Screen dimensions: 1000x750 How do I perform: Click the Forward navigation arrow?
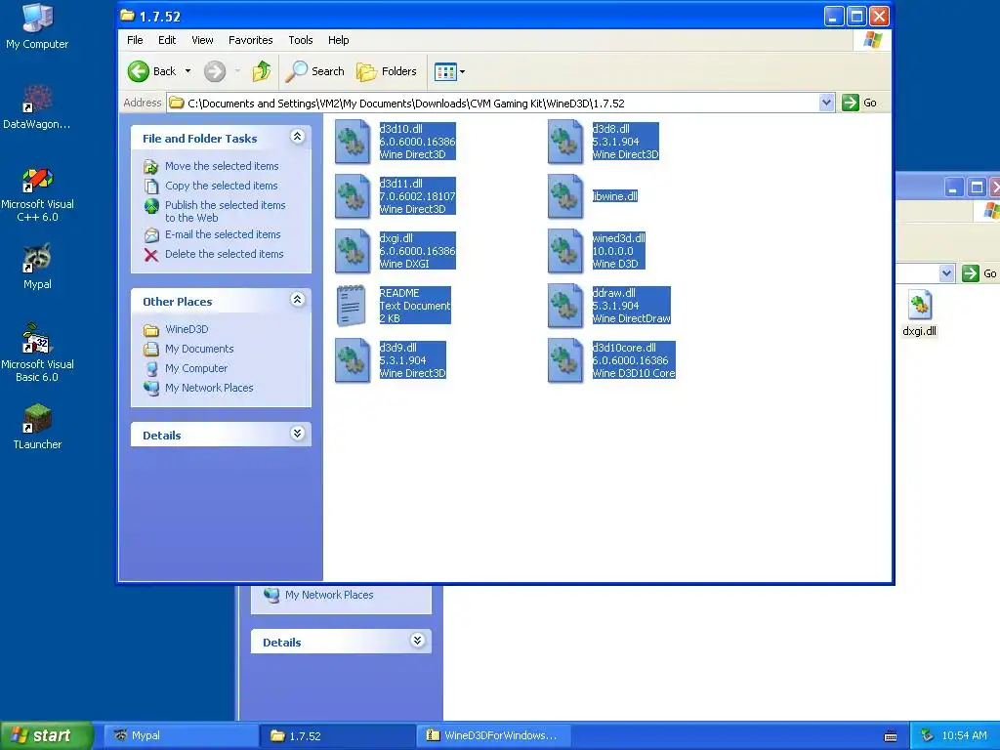(x=215, y=71)
